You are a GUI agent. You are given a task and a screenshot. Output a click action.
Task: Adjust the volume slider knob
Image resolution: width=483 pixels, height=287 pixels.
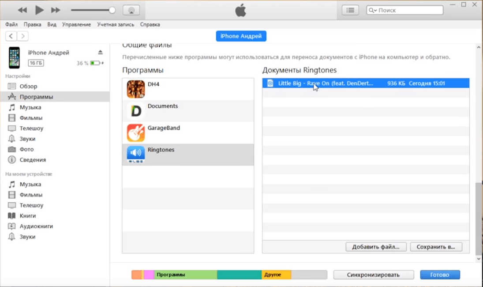[112, 10]
